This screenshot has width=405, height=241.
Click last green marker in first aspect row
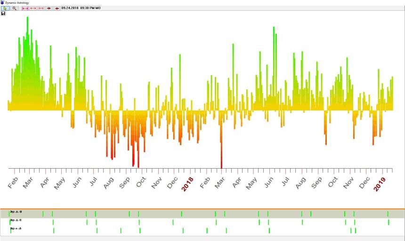point(388,214)
